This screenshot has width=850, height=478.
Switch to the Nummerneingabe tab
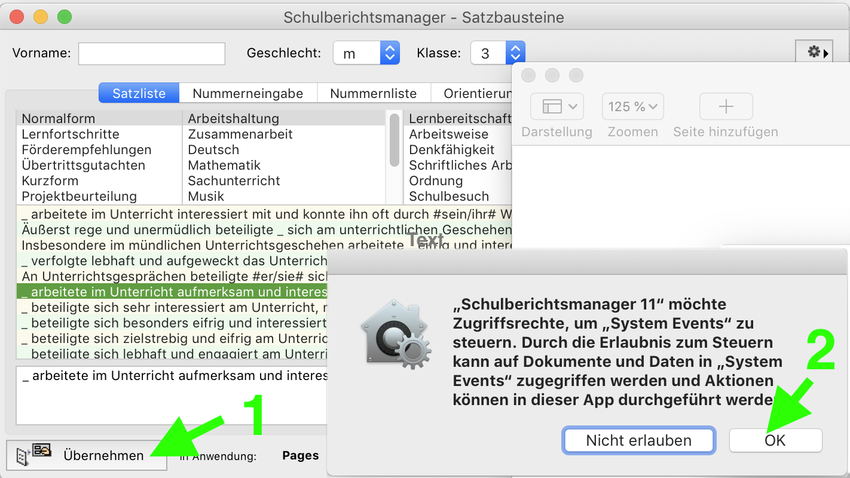[x=247, y=93]
